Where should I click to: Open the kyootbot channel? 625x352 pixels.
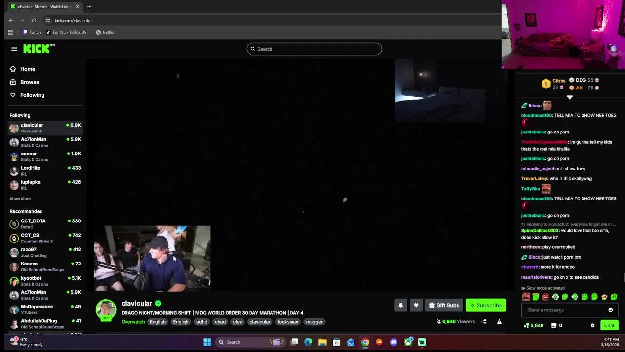click(x=45, y=281)
